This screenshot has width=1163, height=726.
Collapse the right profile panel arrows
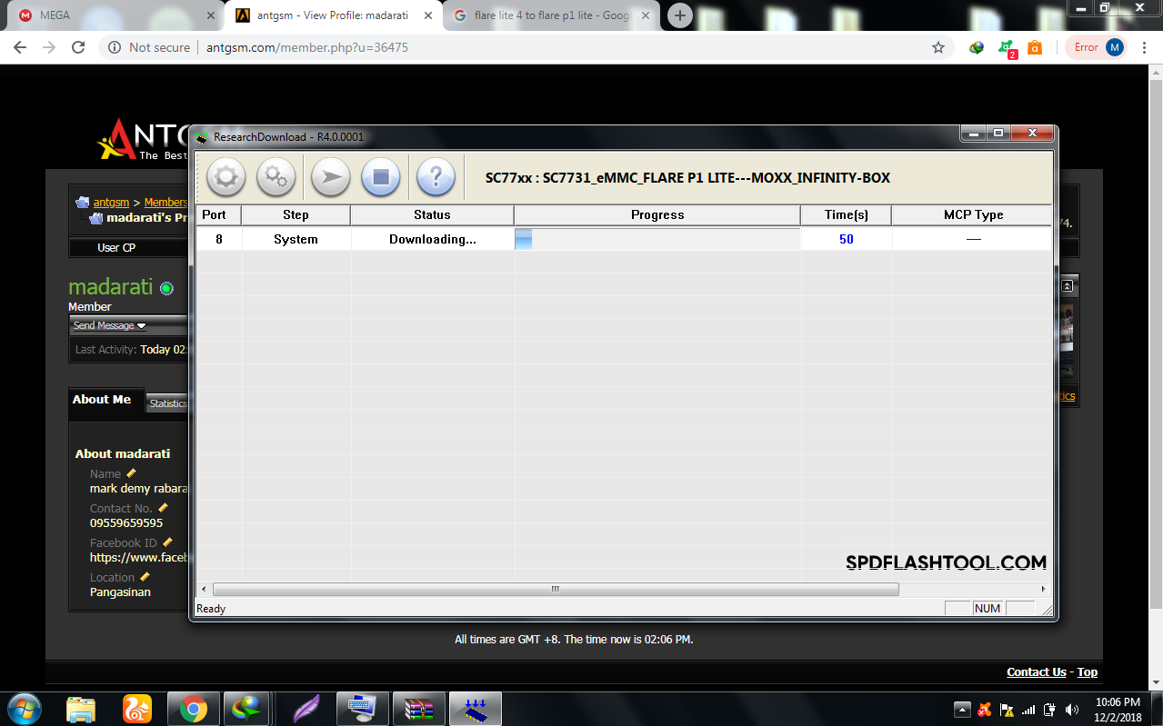1068,286
